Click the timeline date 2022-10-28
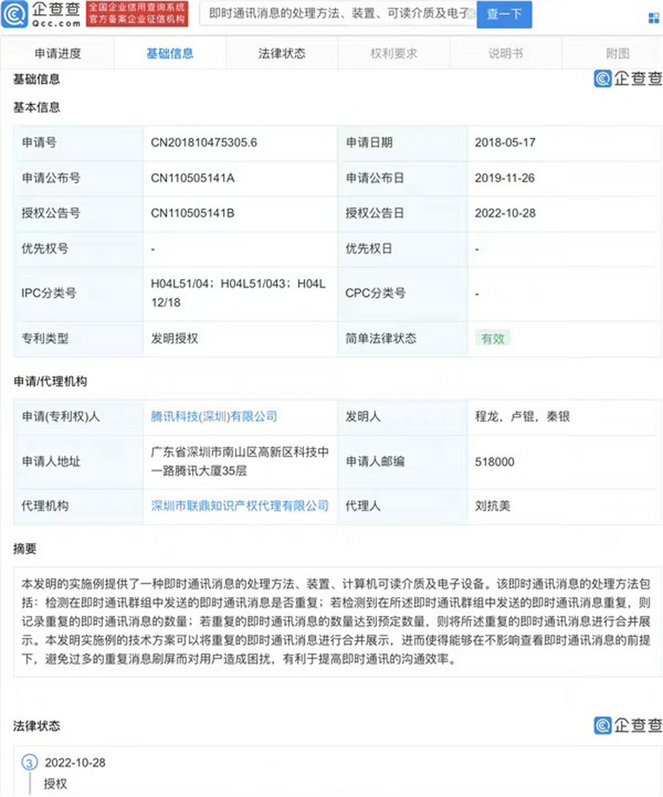Screen dimensions: 663x797 pyautogui.click(x=75, y=763)
